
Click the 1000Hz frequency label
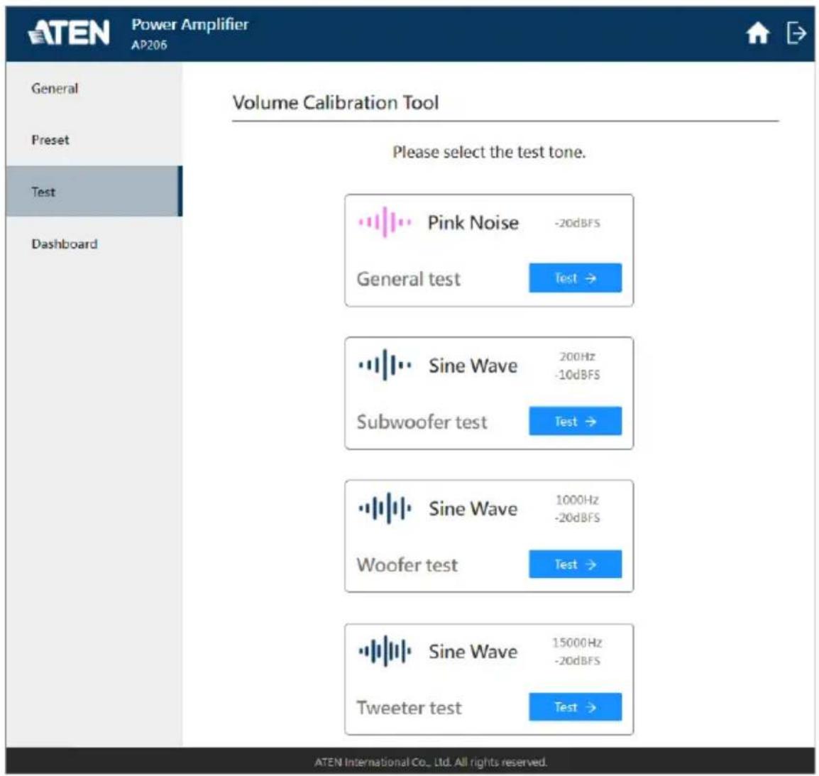click(x=577, y=500)
